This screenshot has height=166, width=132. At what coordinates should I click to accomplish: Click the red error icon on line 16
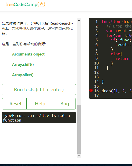[91, 90]
